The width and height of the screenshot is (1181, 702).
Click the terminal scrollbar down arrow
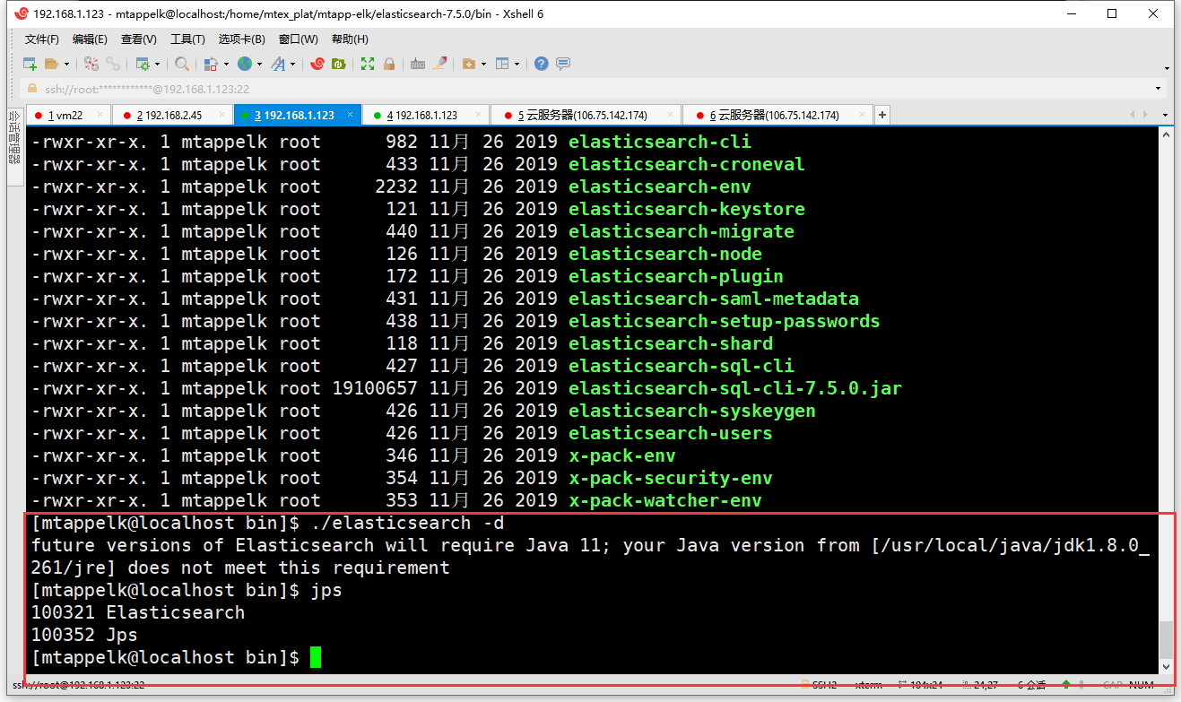[1166, 667]
